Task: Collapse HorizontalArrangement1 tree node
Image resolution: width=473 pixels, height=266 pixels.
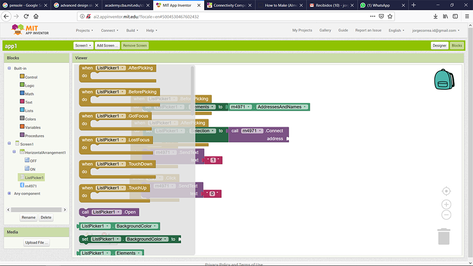Action: tap(14, 152)
